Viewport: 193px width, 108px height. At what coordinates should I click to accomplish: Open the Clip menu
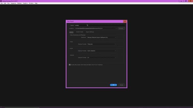click(8, 3)
